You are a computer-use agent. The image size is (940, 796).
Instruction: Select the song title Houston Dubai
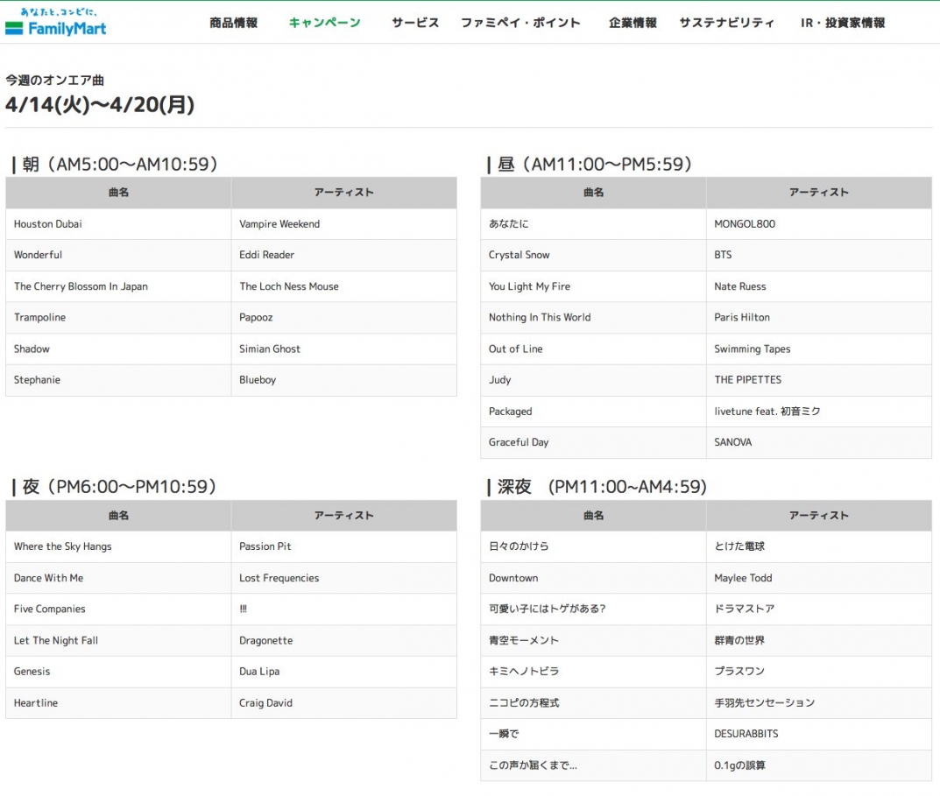click(x=48, y=224)
